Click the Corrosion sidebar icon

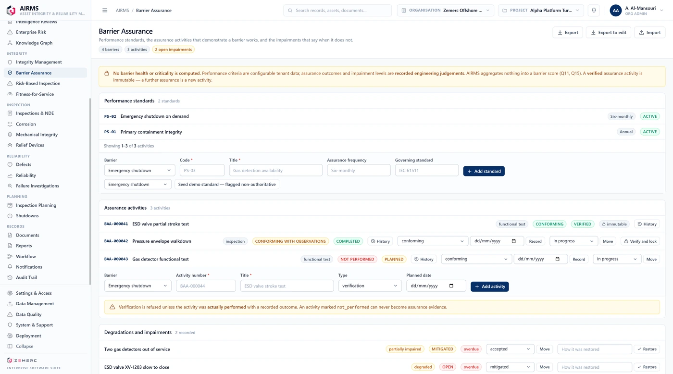[10, 124]
